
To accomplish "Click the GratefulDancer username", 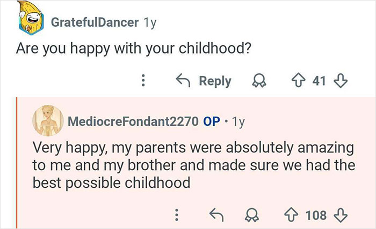I will click(x=96, y=22).
